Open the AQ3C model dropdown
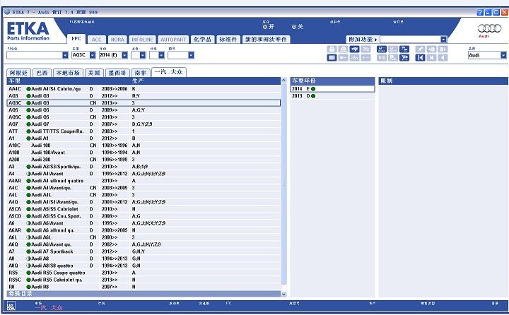This screenshot has width=509, height=315. 93,56
